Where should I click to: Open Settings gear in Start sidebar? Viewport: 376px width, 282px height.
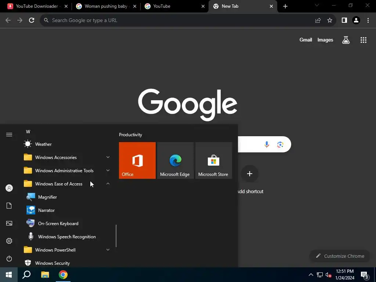point(9,241)
